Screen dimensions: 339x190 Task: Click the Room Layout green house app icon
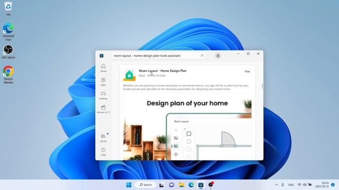(x=129, y=75)
